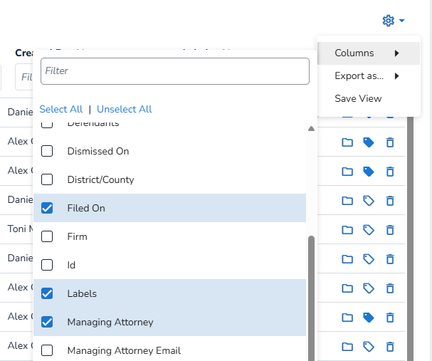The image size is (432, 361).
Task: Click the caret next to the gear icon
Action: click(402, 21)
